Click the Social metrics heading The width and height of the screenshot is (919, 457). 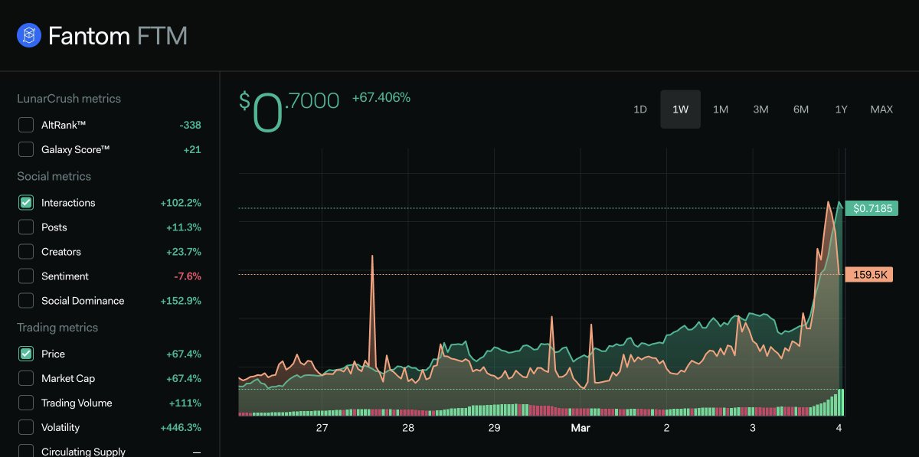click(54, 176)
